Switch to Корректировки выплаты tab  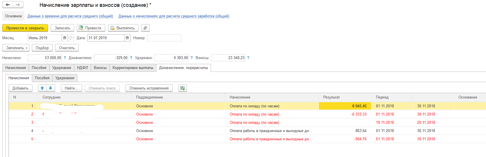click(133, 68)
